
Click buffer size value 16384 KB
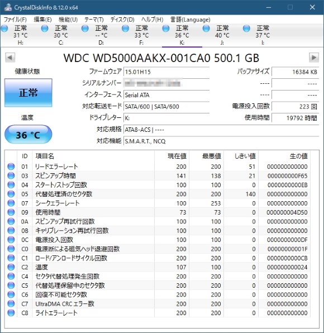[296, 72]
